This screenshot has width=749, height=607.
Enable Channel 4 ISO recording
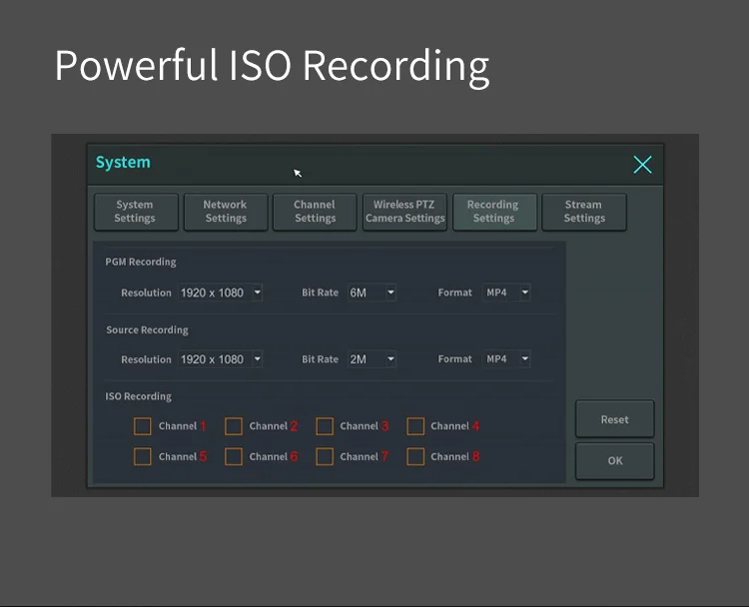(x=415, y=426)
